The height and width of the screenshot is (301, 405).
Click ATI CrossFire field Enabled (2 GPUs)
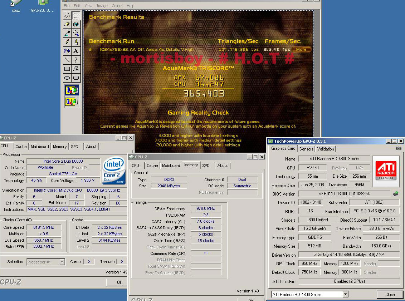(349, 281)
